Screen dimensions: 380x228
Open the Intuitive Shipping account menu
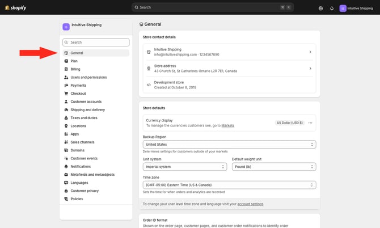tap(356, 9)
